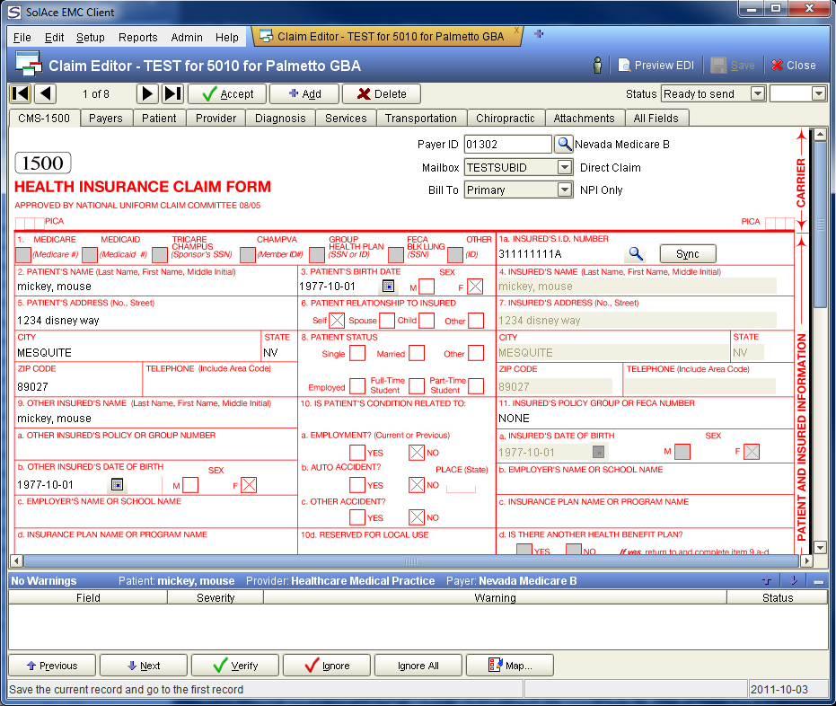Open the Setup menu
The height and width of the screenshot is (706, 836).
point(90,38)
